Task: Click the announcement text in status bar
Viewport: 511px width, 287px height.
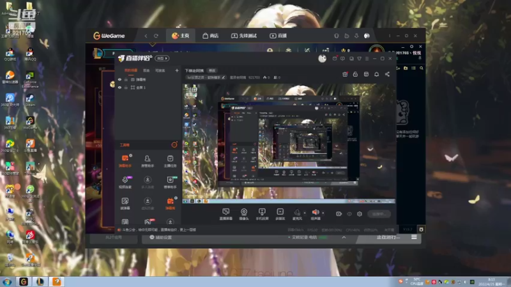Action: click(158, 230)
